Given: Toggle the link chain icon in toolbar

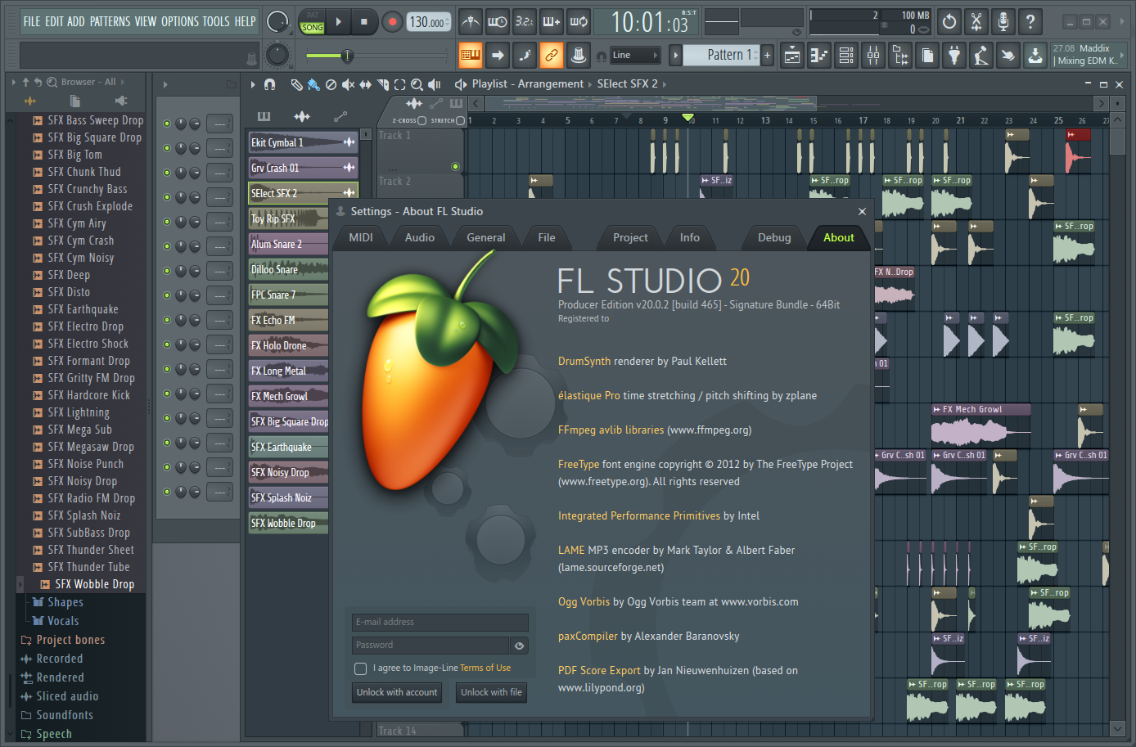Looking at the screenshot, I should coord(552,56).
